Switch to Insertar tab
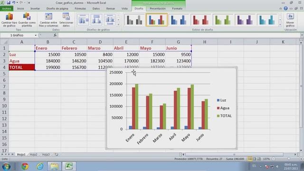 (35, 9)
